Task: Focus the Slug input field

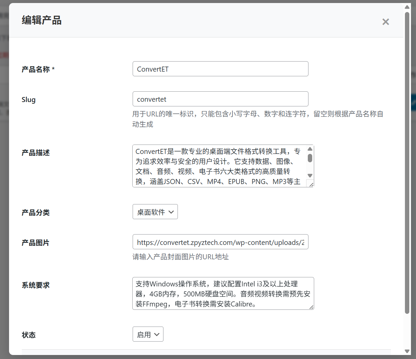Action: coord(220,99)
